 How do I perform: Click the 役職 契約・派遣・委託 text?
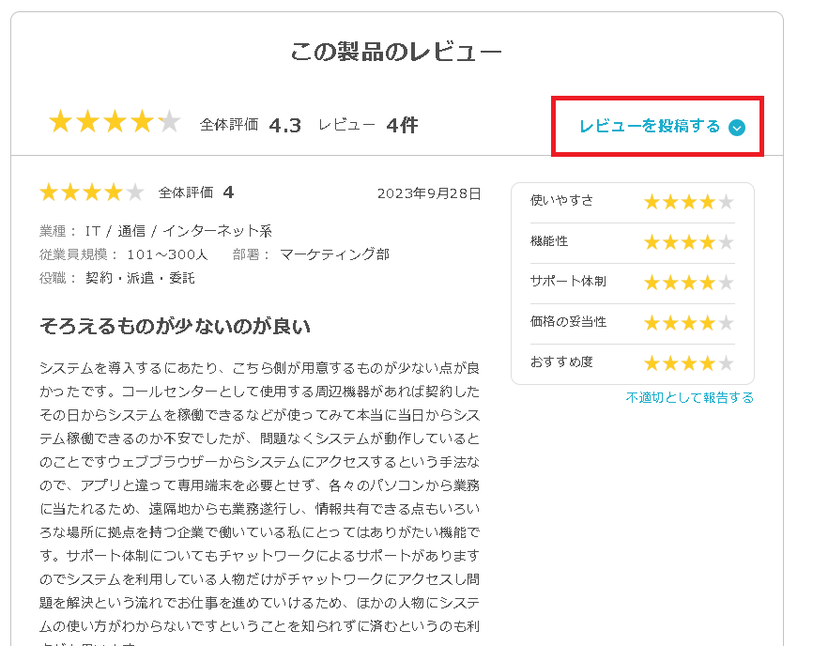click(x=117, y=278)
